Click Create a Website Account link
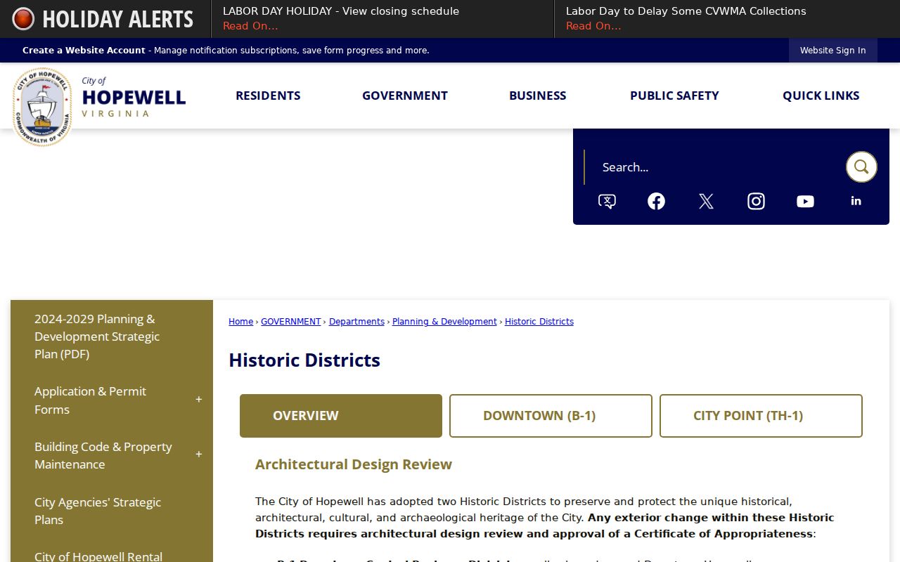Screen dimensions: 900x562 [84, 51]
